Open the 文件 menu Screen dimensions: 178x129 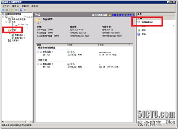tap(6, 6)
